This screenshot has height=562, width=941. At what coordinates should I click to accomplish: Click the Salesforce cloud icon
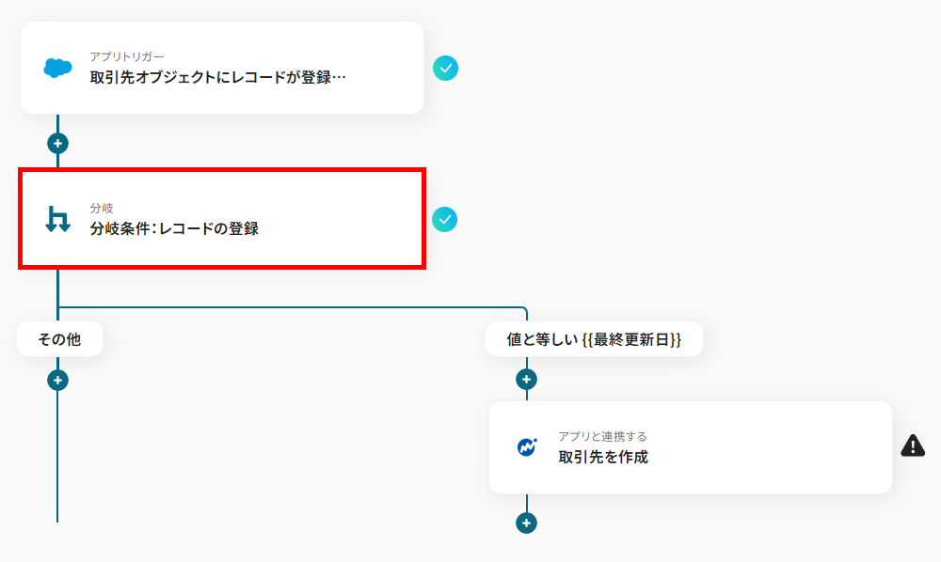coord(58,68)
